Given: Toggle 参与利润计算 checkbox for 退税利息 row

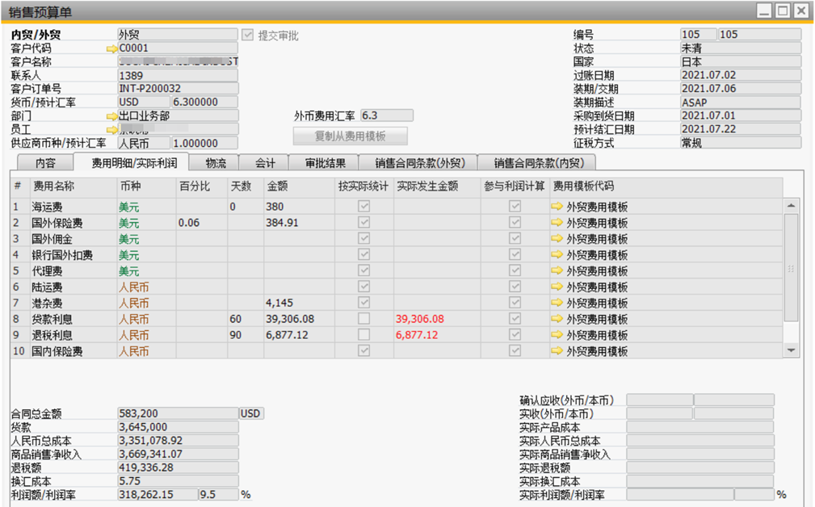Looking at the screenshot, I should pos(515,334).
